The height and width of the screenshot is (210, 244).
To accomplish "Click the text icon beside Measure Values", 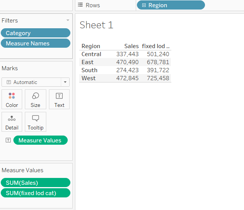I will 8,141.
